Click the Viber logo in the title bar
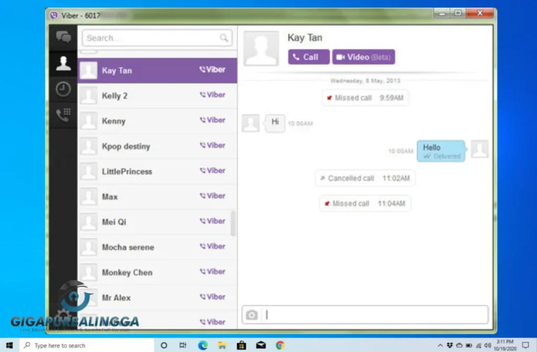 (53, 16)
